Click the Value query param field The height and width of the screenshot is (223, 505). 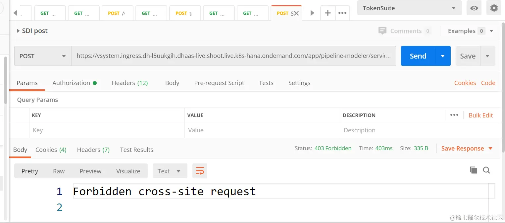(262, 130)
